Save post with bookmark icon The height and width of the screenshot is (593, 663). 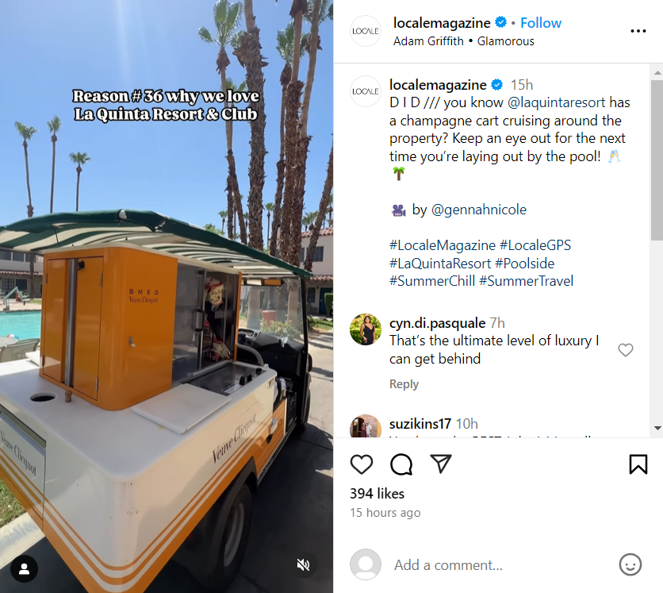638,464
